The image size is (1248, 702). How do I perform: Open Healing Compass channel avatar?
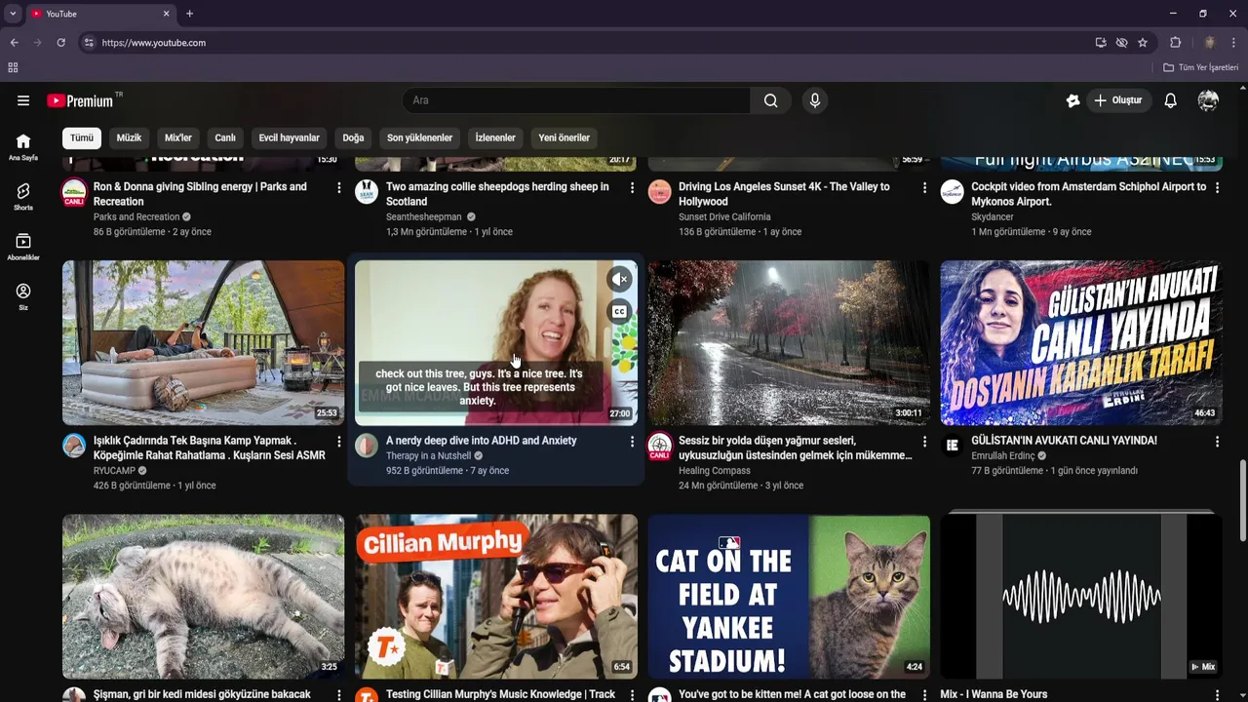[660, 446]
